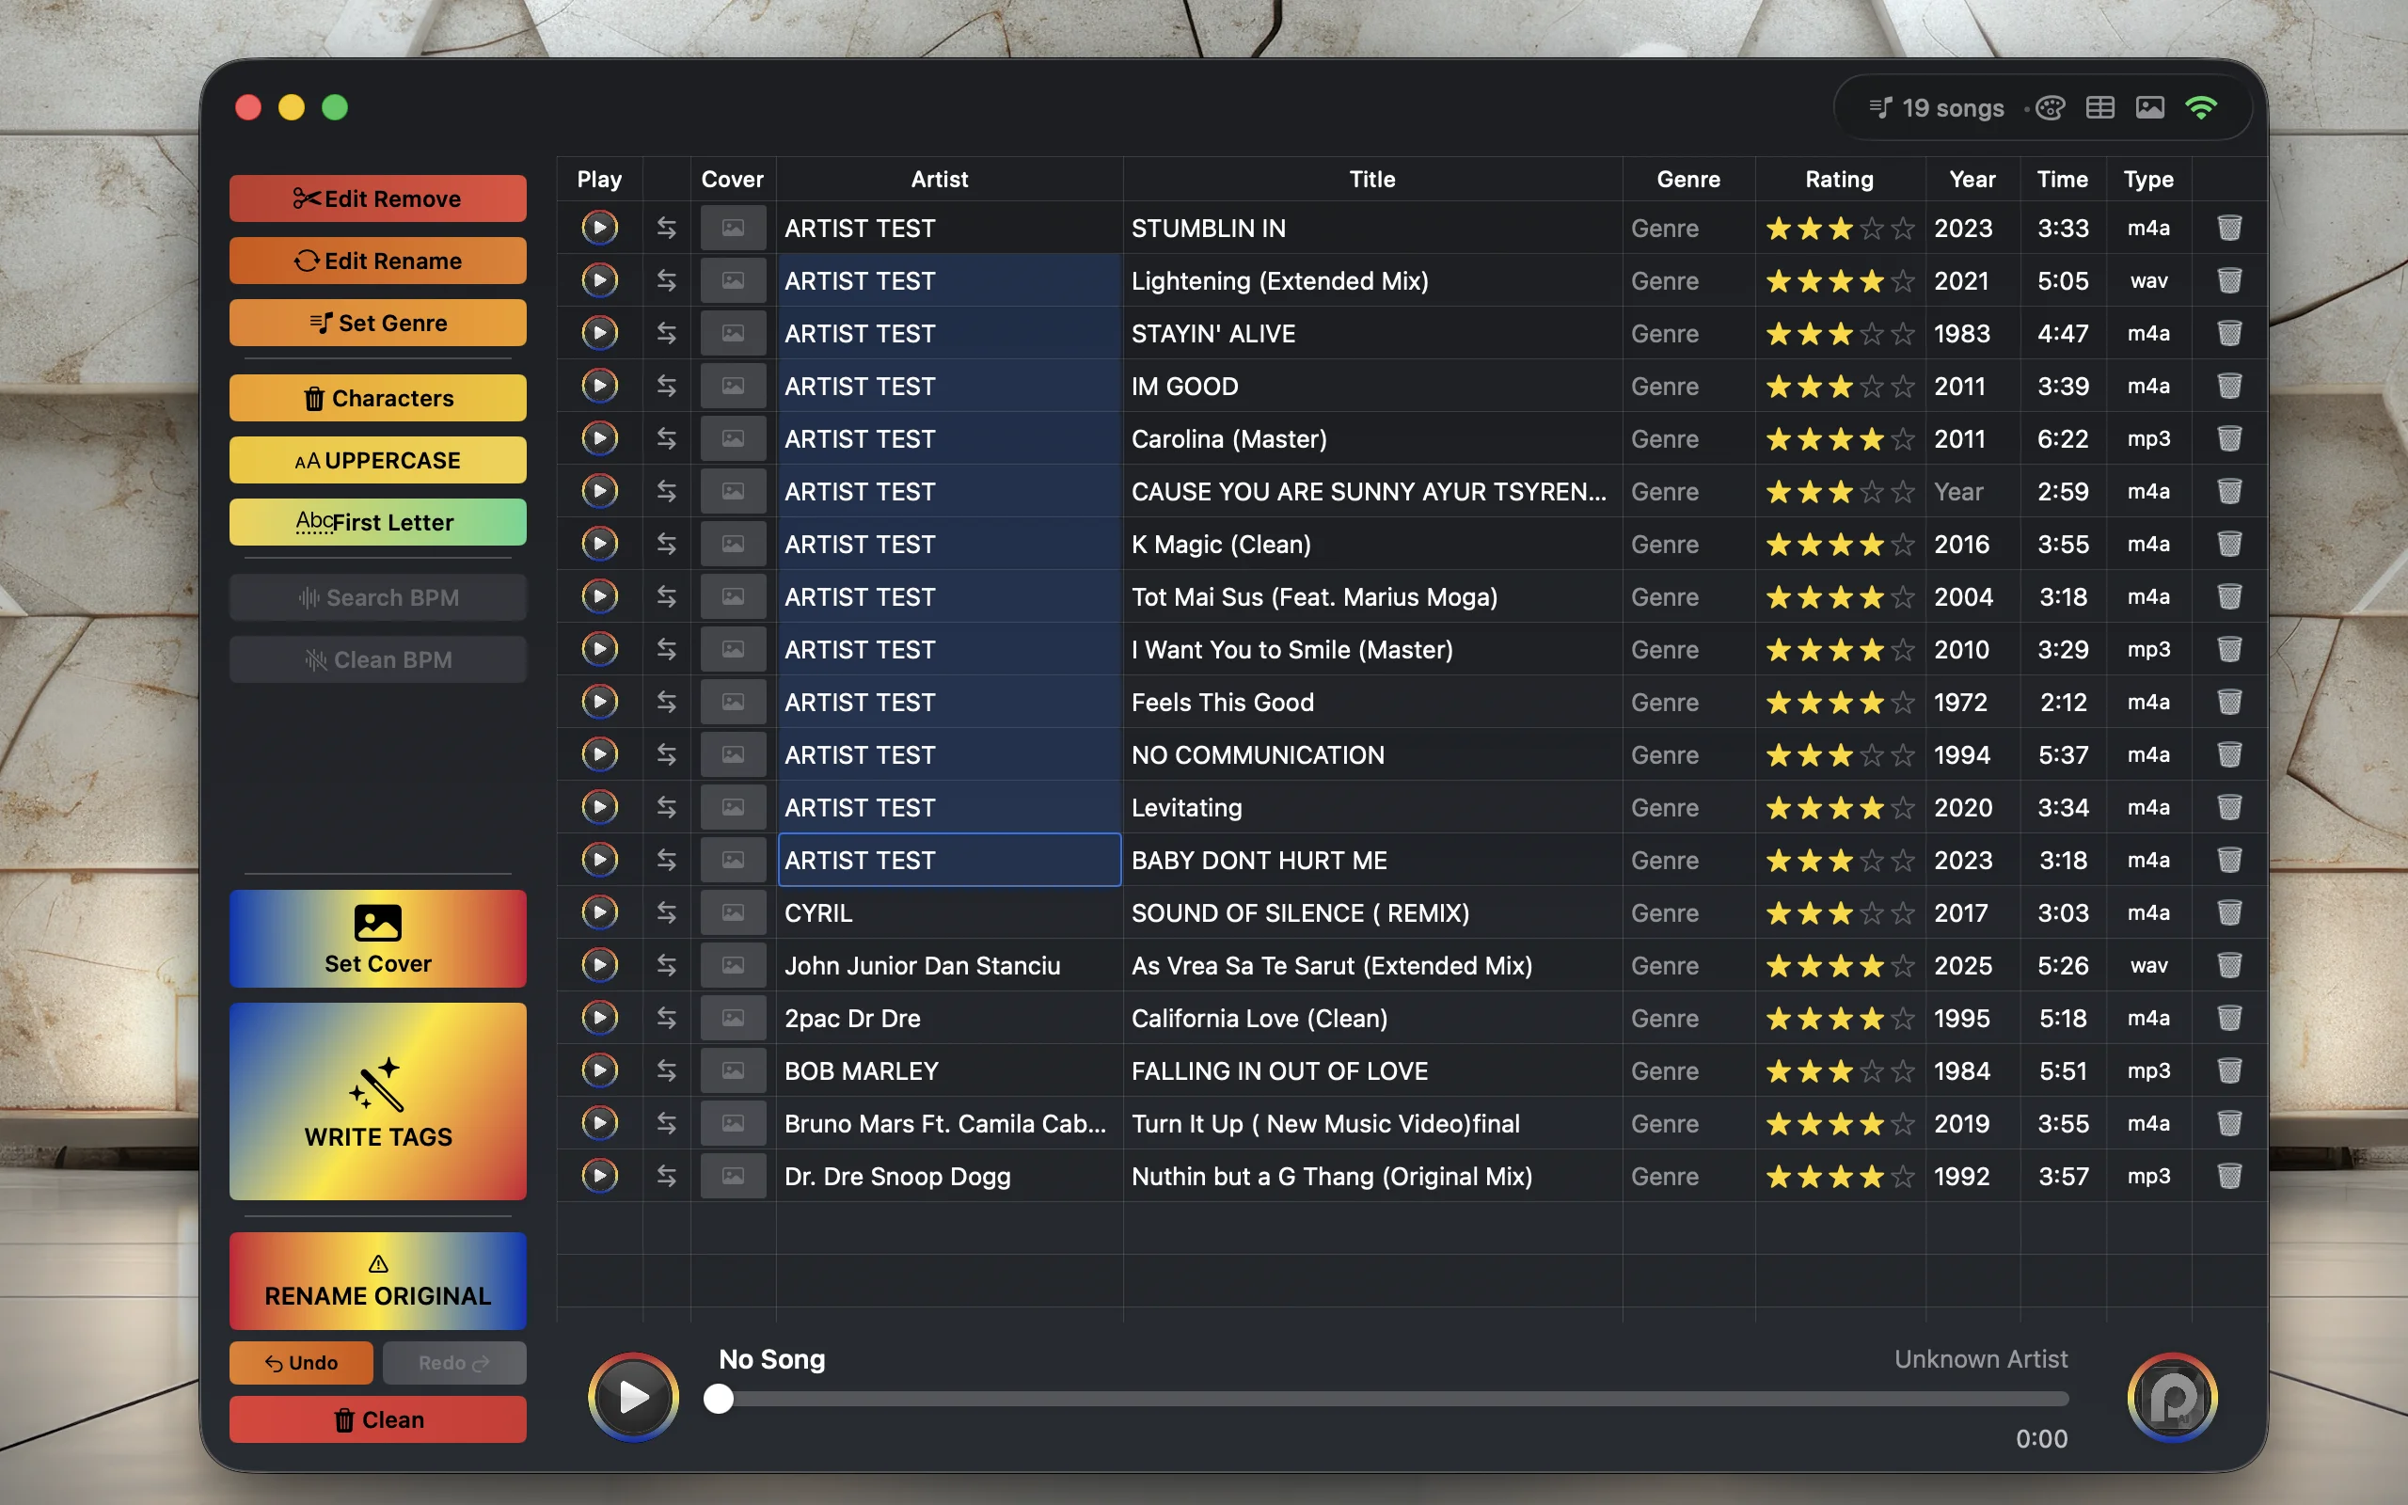Click the circular logo icon bottom right

(x=2171, y=1397)
